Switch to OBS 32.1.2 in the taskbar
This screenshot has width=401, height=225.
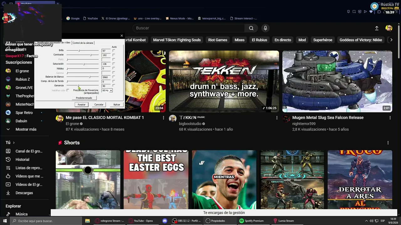[187, 221]
